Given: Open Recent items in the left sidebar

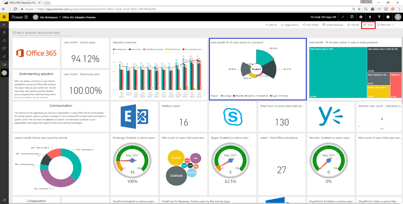Looking at the screenshot, I should [4, 40].
